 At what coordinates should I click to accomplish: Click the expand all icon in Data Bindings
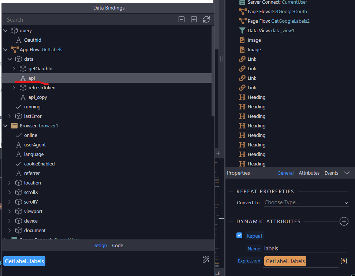(x=194, y=20)
